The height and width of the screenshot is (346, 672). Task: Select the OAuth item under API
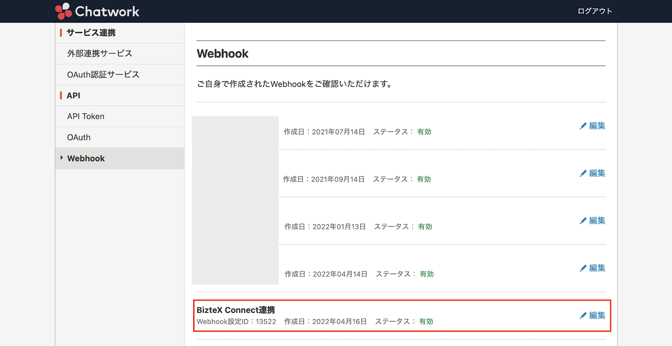pyautogui.click(x=120, y=137)
